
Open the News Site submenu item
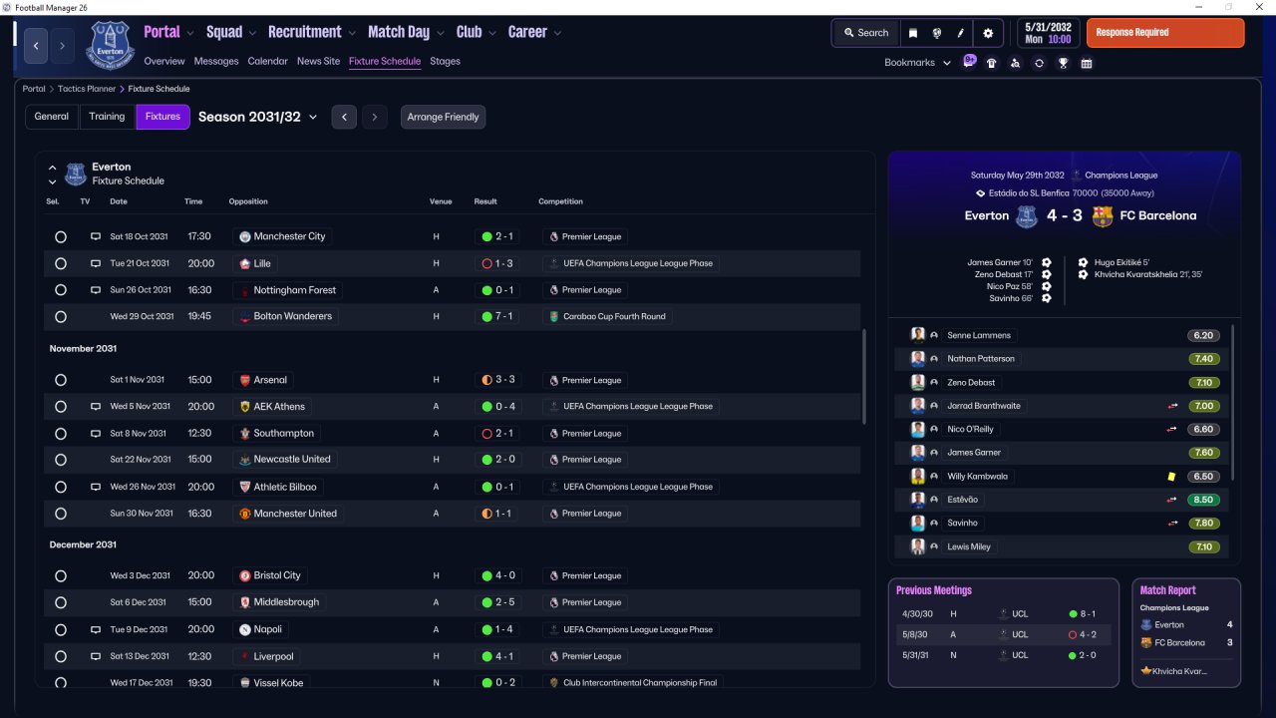coord(319,61)
